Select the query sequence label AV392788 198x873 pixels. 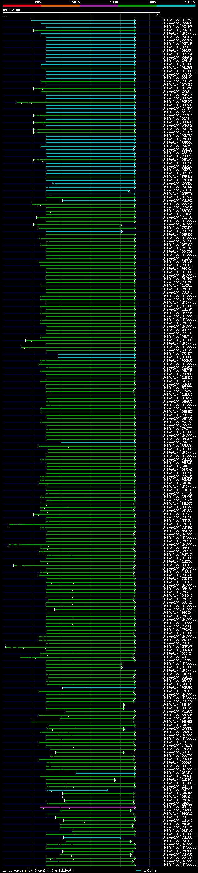point(11,10)
